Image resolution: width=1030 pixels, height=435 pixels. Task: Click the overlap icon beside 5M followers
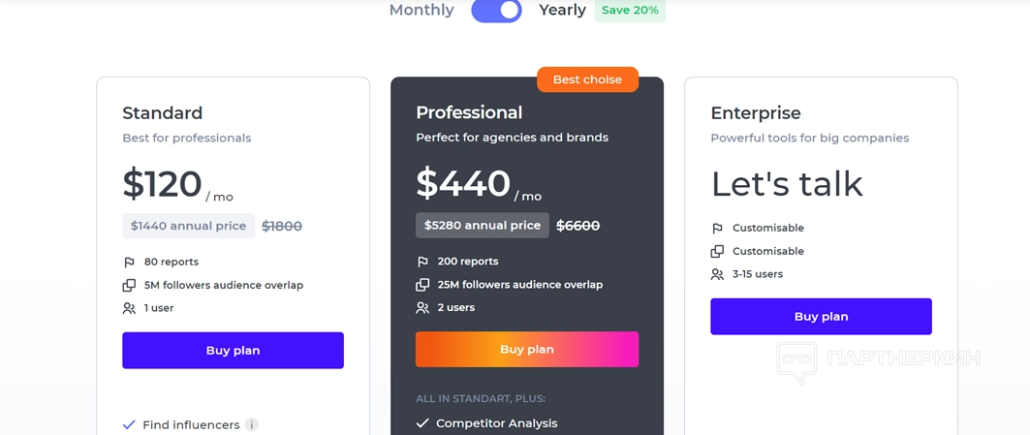pos(129,286)
